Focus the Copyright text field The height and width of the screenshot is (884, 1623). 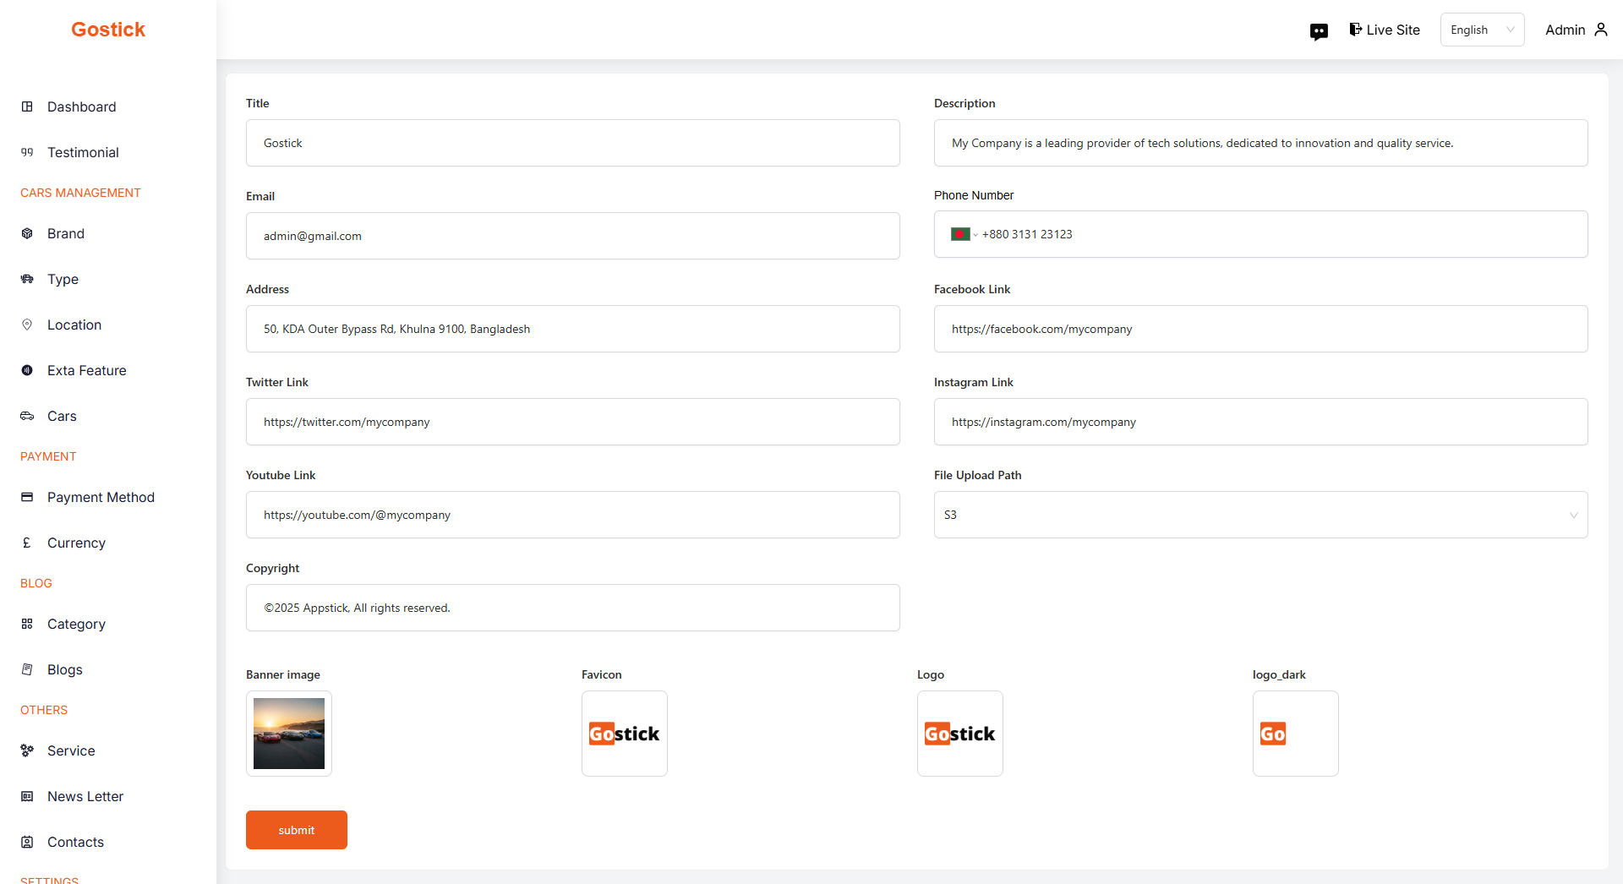tap(572, 608)
